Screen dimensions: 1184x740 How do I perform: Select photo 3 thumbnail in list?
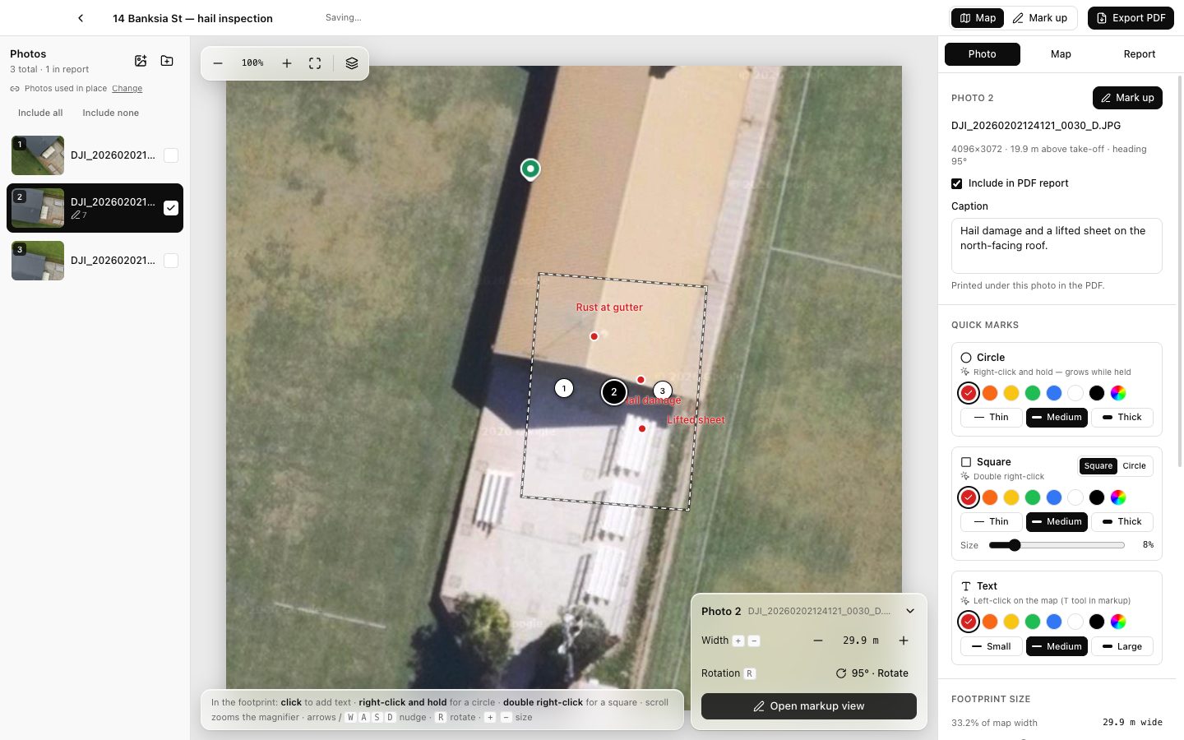pos(38,261)
